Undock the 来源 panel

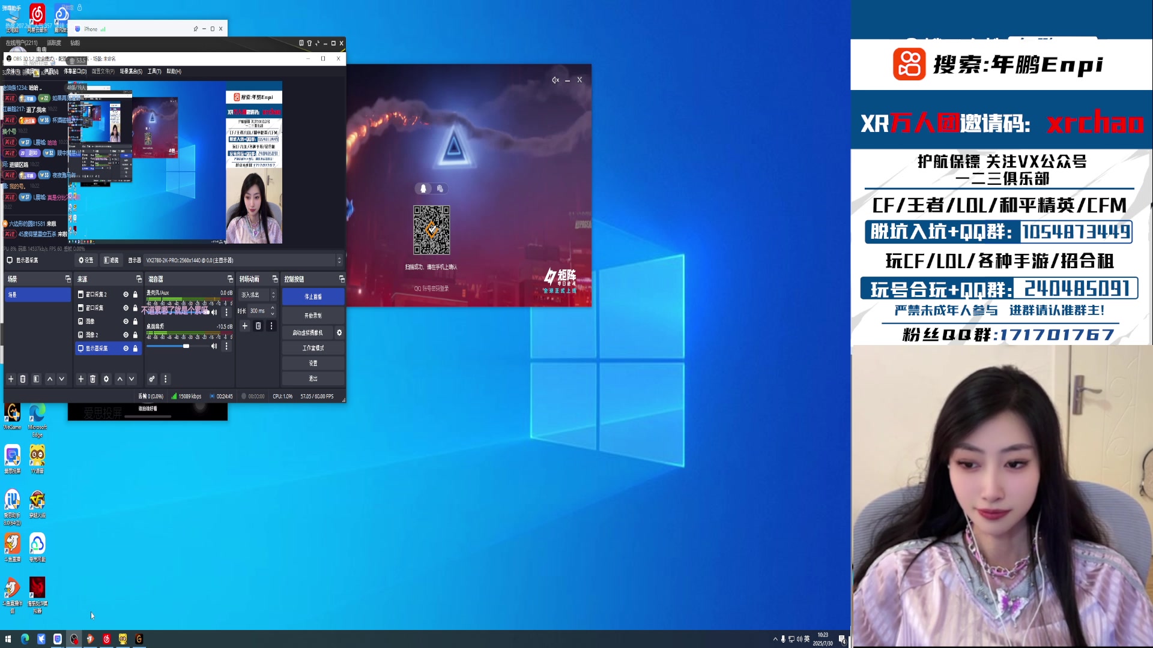pyautogui.click(x=139, y=279)
